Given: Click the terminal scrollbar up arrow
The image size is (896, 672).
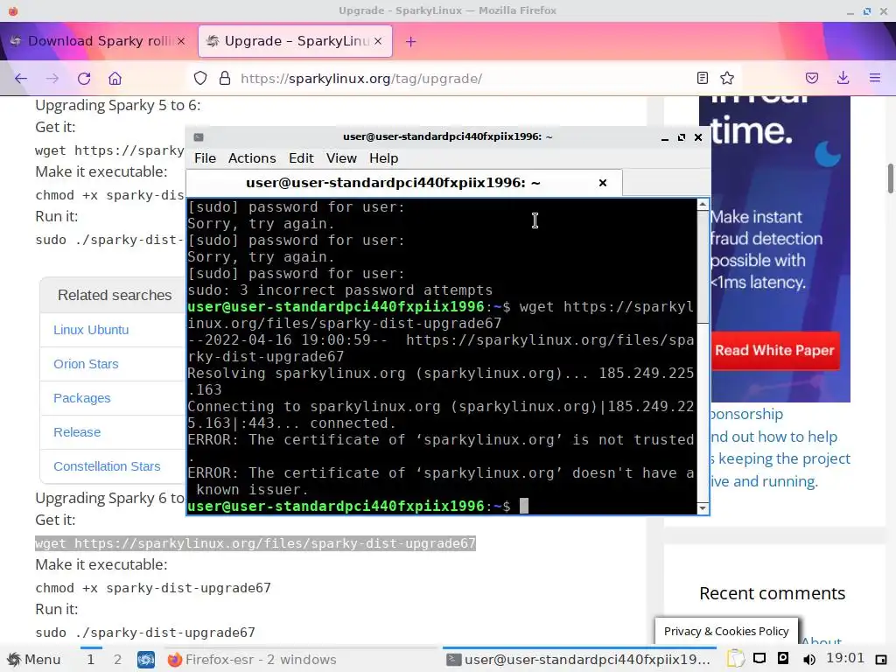Looking at the screenshot, I should tap(703, 204).
